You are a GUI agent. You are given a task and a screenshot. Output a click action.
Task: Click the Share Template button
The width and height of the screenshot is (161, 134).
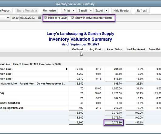click(27, 11)
